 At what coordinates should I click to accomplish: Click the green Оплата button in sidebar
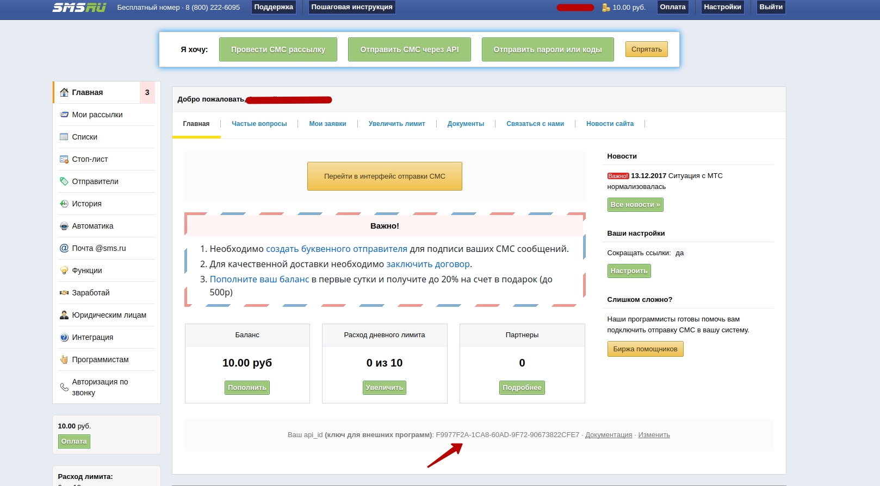[x=74, y=441]
